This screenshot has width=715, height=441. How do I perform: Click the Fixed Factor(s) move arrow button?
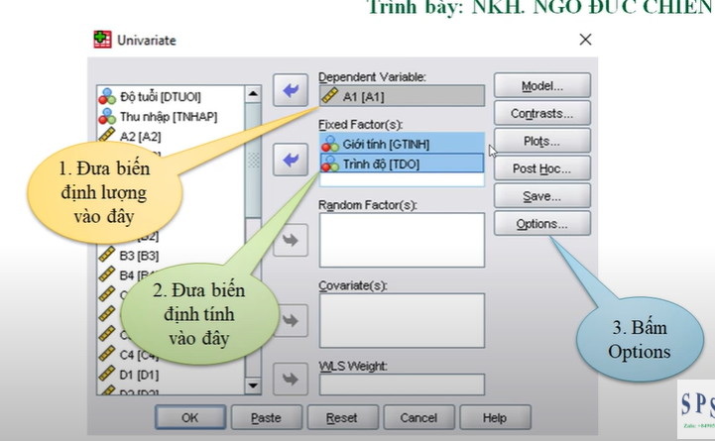coord(291,159)
